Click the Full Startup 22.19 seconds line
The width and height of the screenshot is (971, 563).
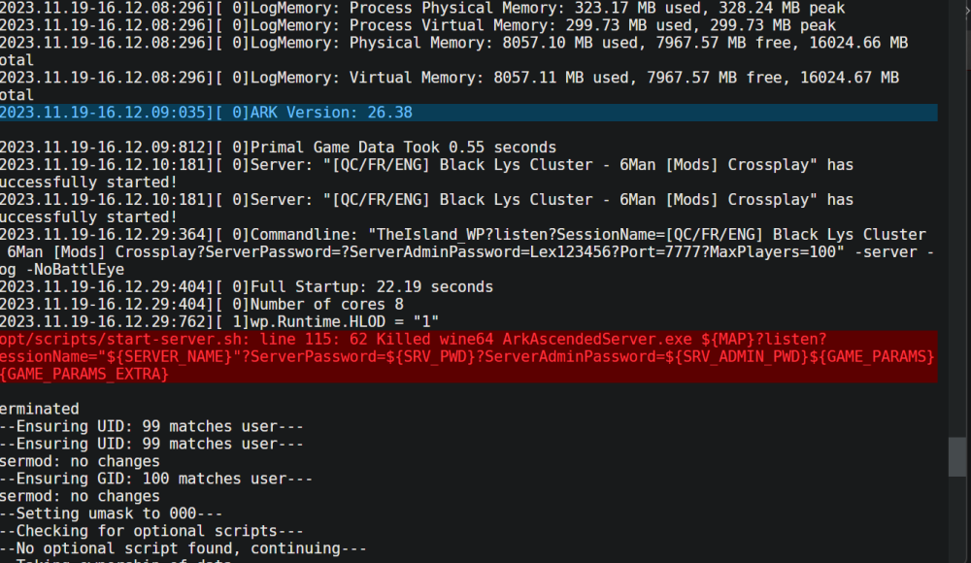[x=247, y=287]
